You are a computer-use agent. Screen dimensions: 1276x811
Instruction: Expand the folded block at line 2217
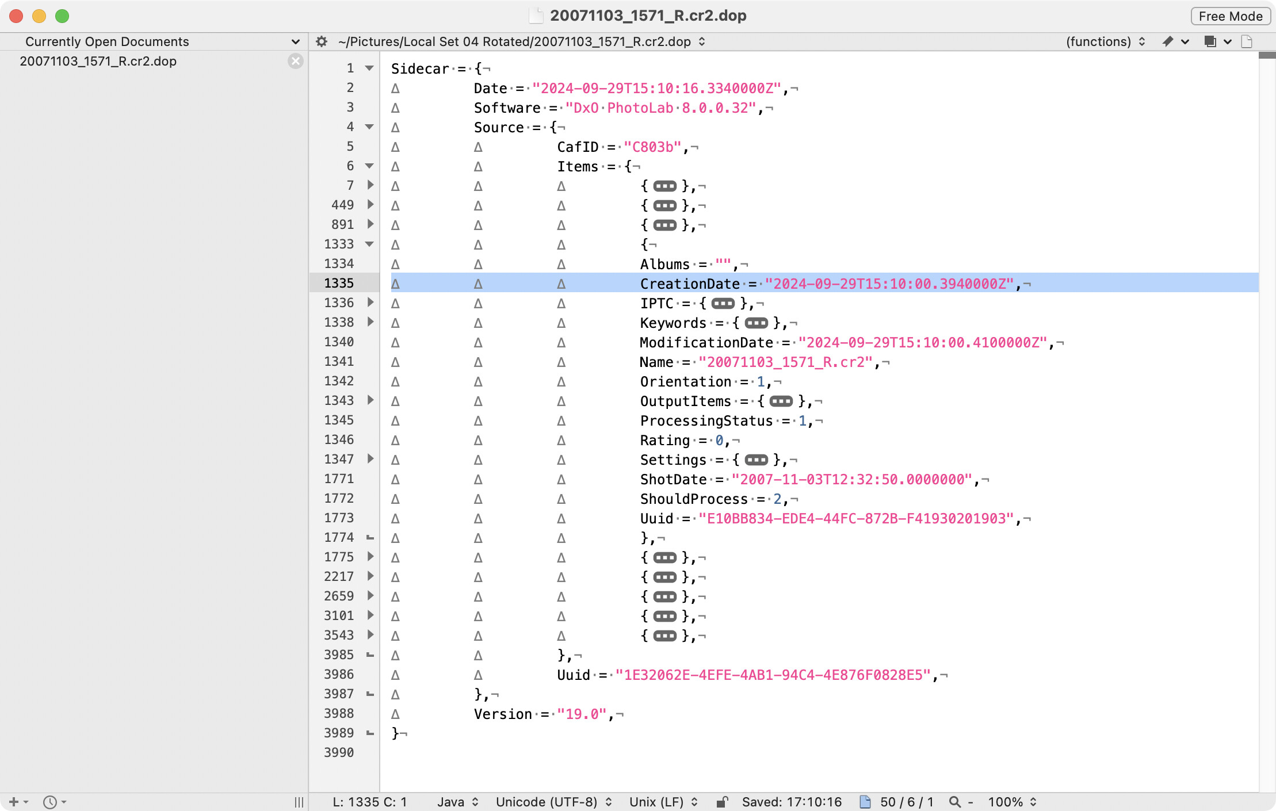370,576
